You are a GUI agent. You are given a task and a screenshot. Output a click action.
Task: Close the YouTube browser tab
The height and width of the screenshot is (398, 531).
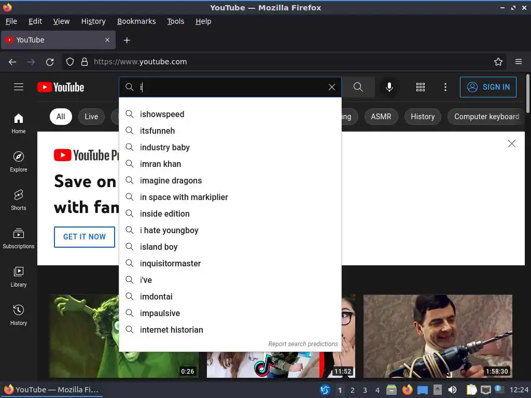107,40
